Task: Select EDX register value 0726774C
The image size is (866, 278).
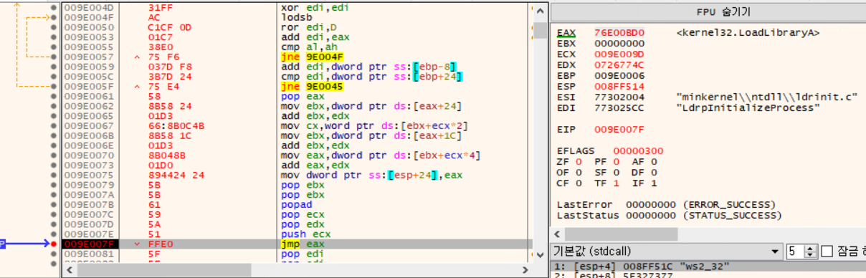Action: (619, 64)
